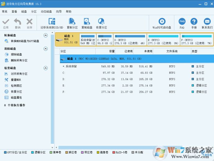The height and width of the screenshot is (161, 214).
Task: Click the Apply (应用) checkmark icon
Action: [x=6, y=22]
